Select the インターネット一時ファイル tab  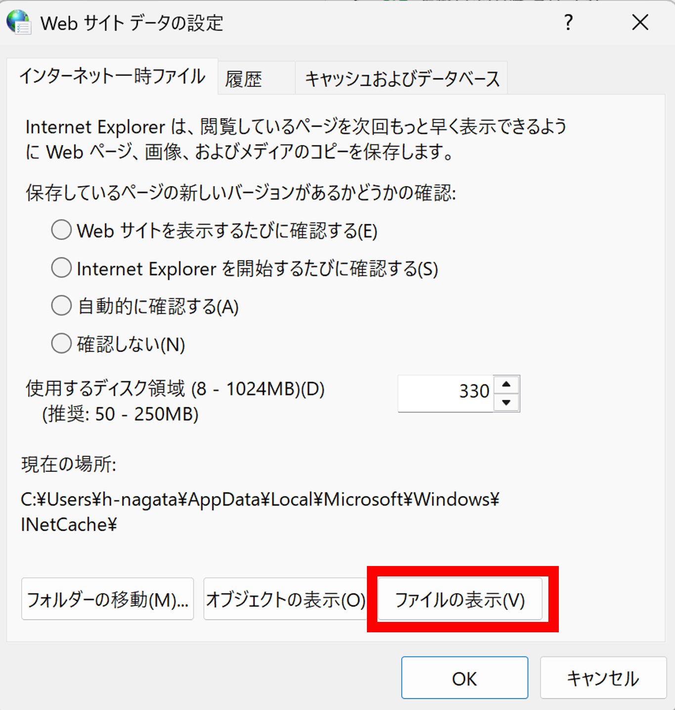(x=113, y=78)
